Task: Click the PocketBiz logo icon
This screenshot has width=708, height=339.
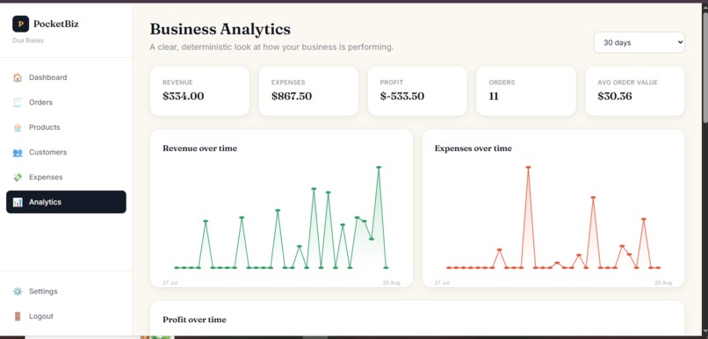Action: pyautogui.click(x=21, y=24)
